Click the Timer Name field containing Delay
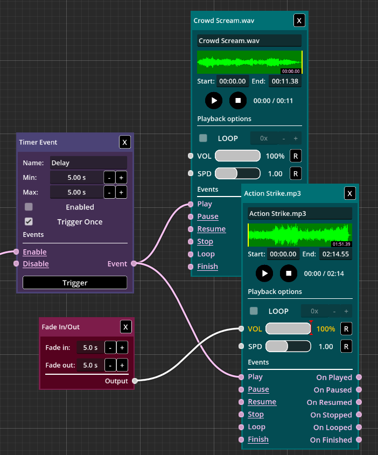The height and width of the screenshot is (455, 378). click(x=88, y=163)
